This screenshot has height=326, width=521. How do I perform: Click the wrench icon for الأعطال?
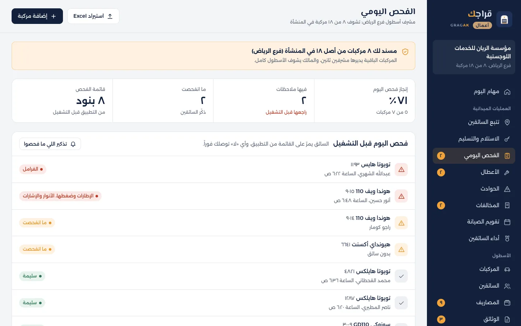(x=507, y=172)
